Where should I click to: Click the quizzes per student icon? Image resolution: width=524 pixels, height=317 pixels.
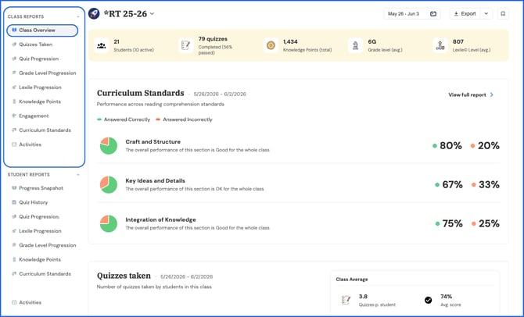346,301
